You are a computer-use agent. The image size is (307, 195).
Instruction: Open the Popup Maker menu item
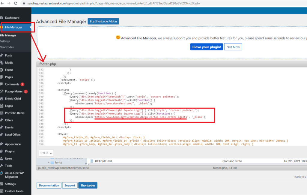coord(14,91)
